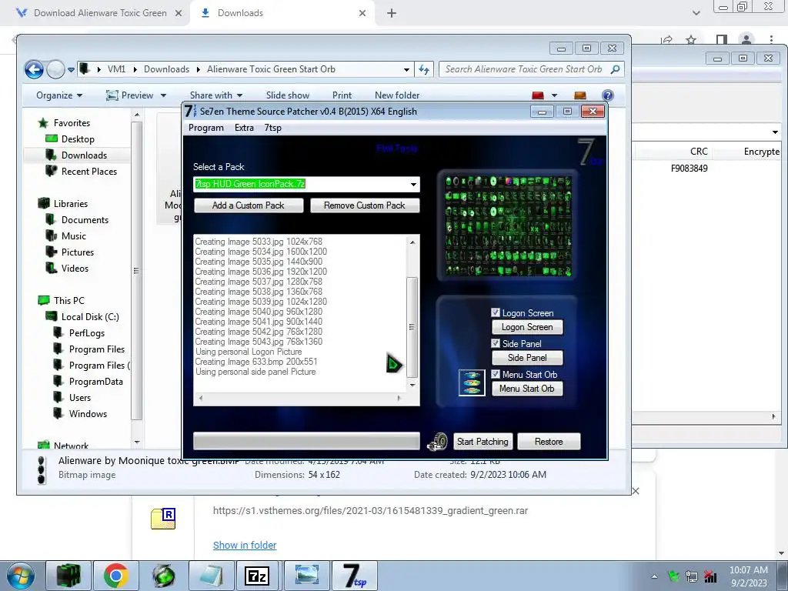
Task: Open the view options dropdown arrow
Action: [554, 95]
